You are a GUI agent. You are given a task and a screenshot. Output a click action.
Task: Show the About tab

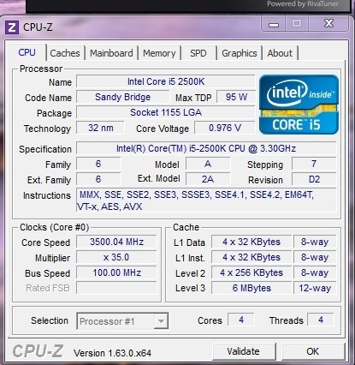[280, 53]
